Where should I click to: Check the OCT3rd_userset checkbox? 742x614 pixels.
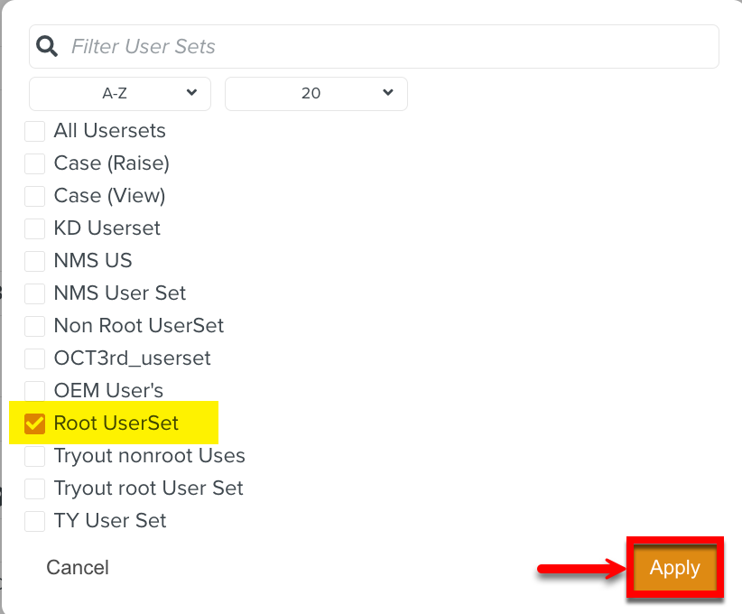tap(35, 358)
